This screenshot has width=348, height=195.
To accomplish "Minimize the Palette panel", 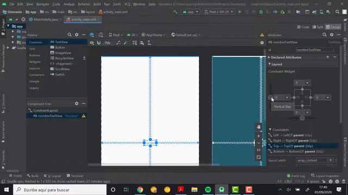I will 84,35.
